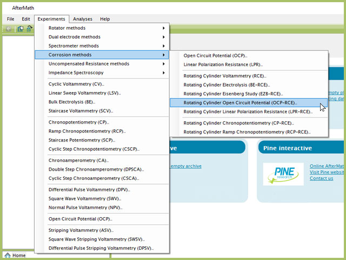Viewport: 346px width, 260px height.
Task: Expand the Dual electrode methods submenu
Action: tap(102, 37)
